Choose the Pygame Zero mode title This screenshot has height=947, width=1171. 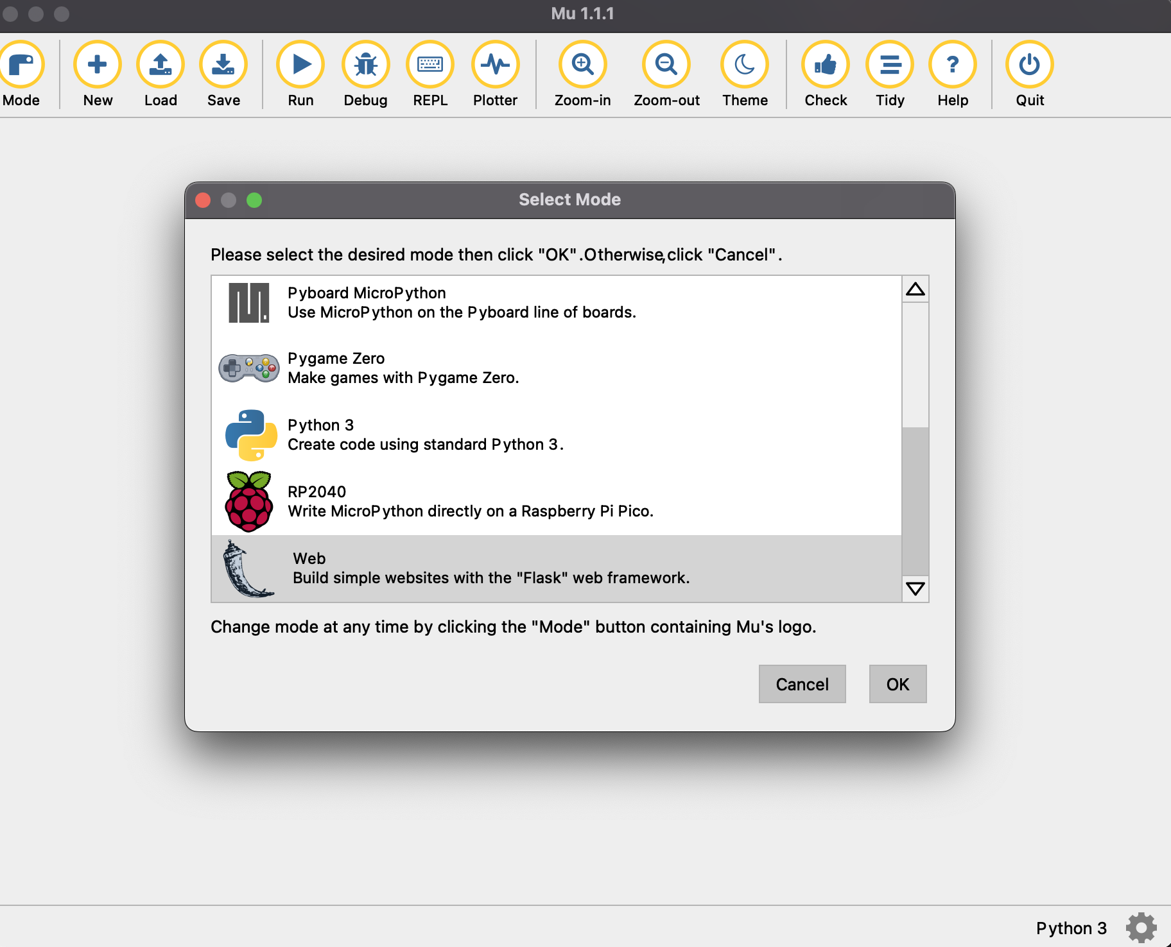coord(336,359)
